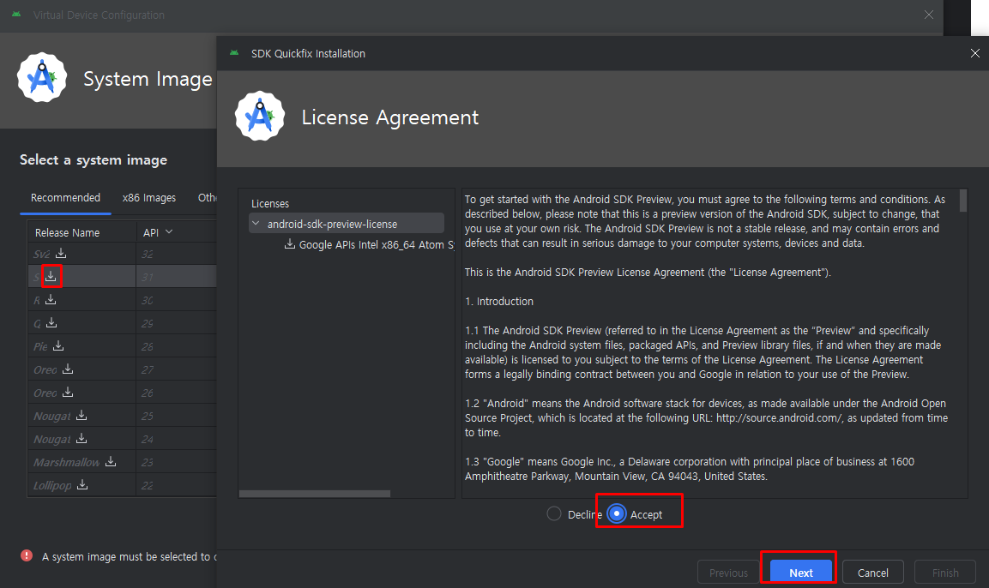Select the Lollipop row
989x588 pixels.
122,485
